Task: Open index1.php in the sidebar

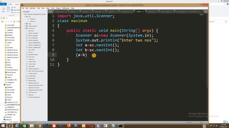Action: click(32, 64)
